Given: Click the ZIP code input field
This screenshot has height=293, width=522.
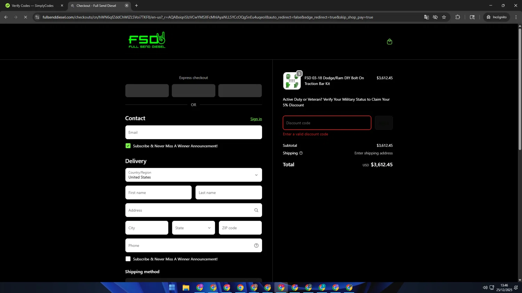Looking at the screenshot, I should click(x=240, y=228).
